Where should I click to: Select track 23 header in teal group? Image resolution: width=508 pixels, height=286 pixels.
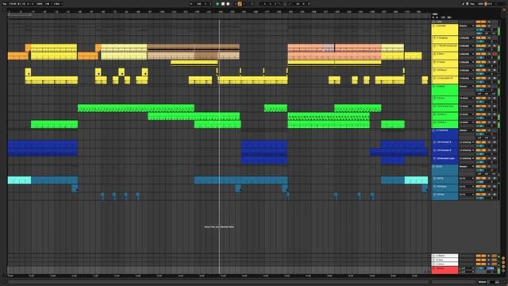click(444, 188)
